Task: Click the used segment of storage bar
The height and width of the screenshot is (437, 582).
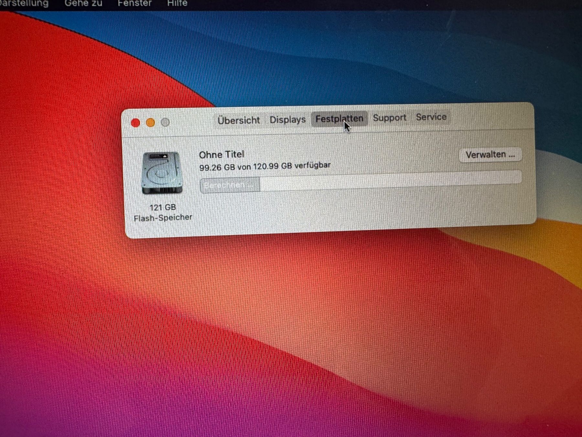Action: point(230,185)
